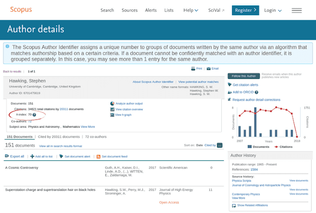The height and width of the screenshot is (213, 316).
Task: Select the 72 co-authors tab
Action: (x=96, y=137)
